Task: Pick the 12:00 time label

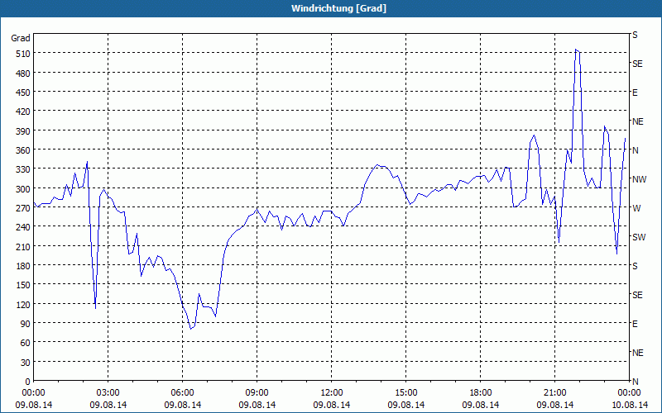Action: click(332, 393)
